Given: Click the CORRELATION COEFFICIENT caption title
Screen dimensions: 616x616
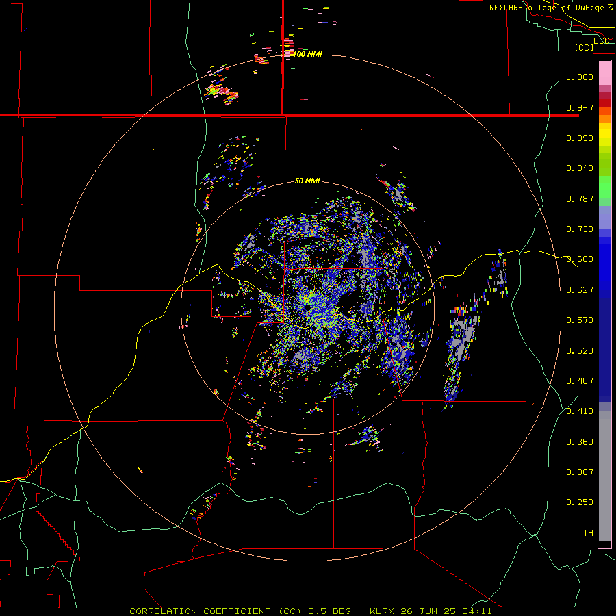Looking at the screenshot, I should pos(200,611).
